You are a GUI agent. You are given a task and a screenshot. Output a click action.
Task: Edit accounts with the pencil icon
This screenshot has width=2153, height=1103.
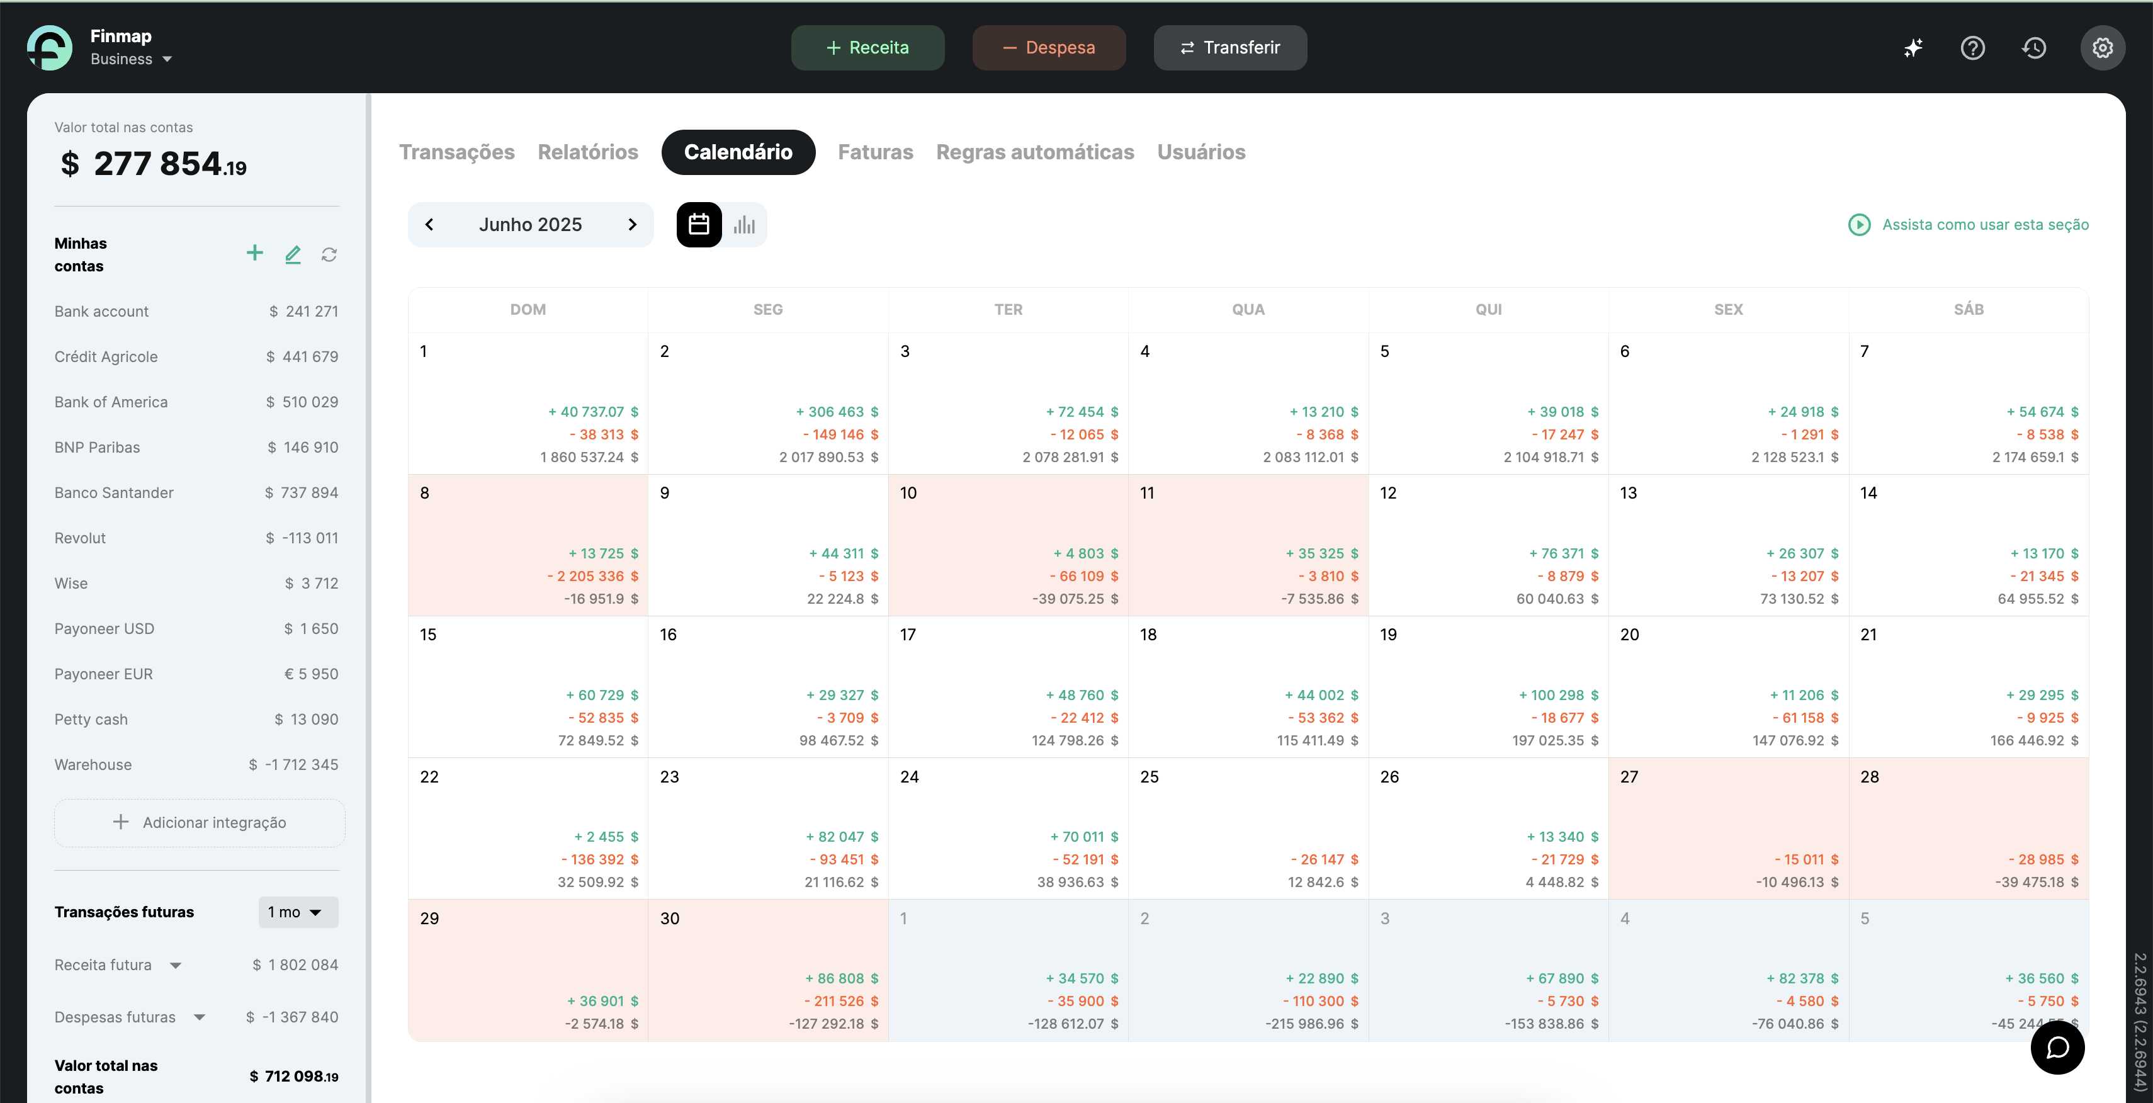293,254
